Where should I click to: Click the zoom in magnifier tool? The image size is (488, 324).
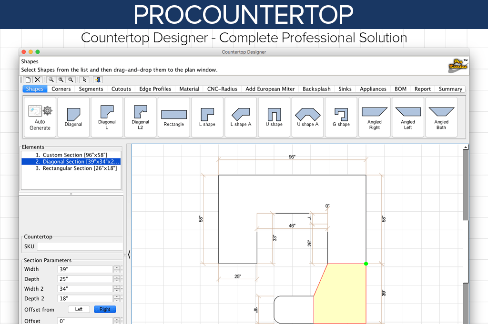[61, 79]
